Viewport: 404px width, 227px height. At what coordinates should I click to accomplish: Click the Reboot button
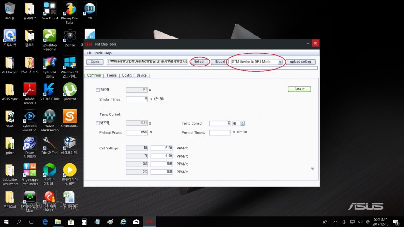(x=219, y=62)
